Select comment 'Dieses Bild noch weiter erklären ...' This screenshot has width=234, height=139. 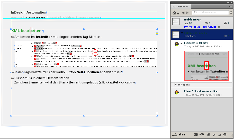[203, 91]
